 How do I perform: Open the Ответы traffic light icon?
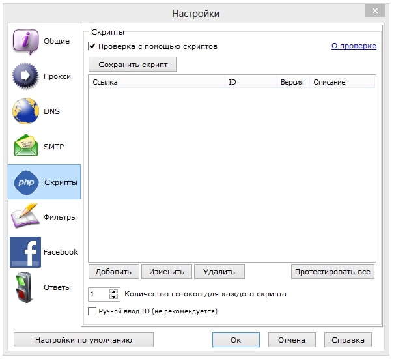click(24, 287)
